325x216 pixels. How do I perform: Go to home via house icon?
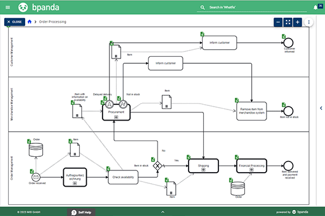tap(29, 22)
